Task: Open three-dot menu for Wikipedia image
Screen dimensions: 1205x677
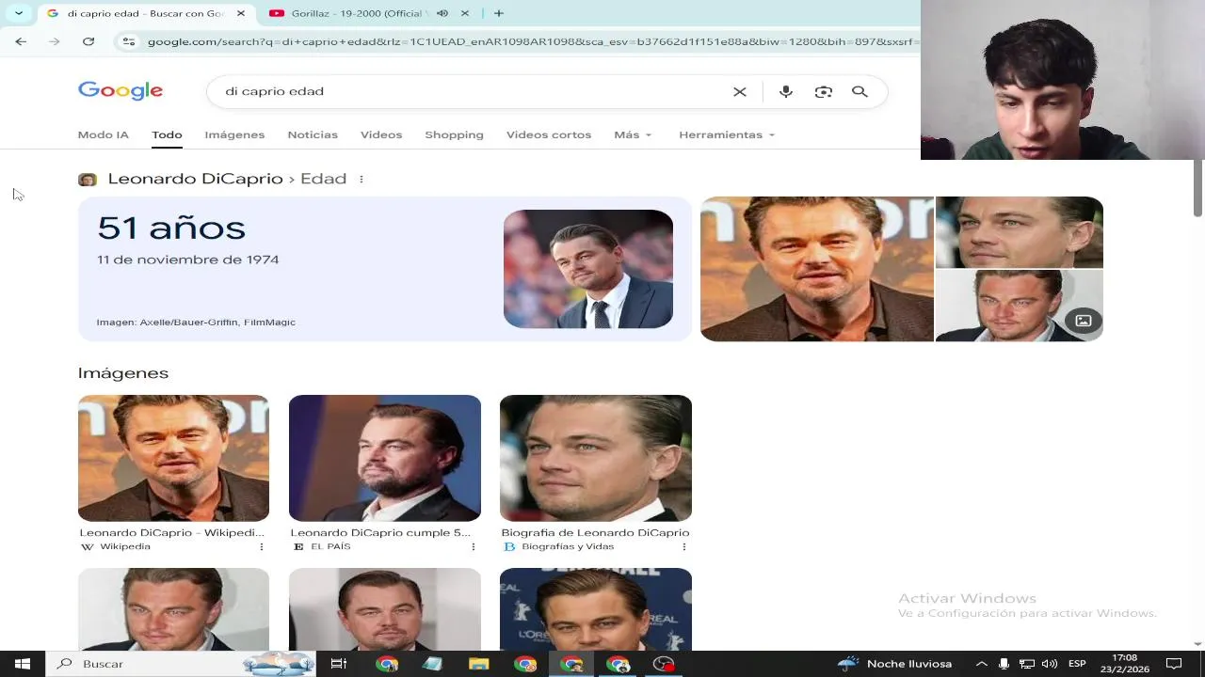Action: tap(262, 546)
